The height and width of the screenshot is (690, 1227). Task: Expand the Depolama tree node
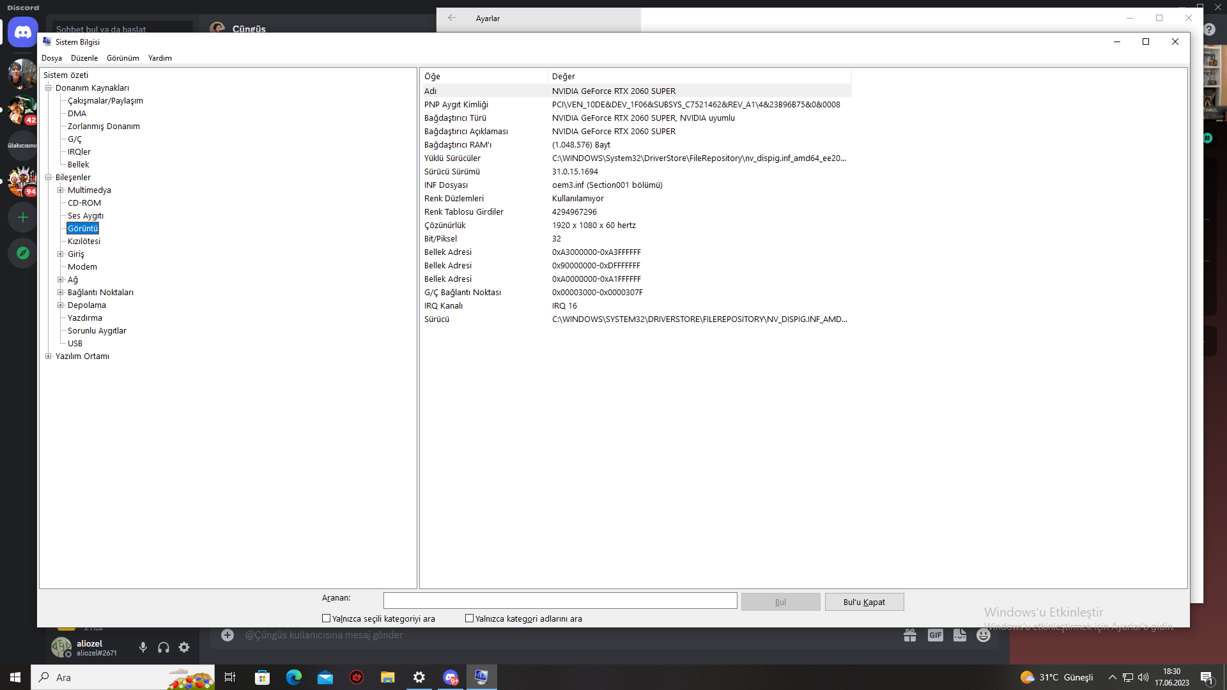point(61,305)
